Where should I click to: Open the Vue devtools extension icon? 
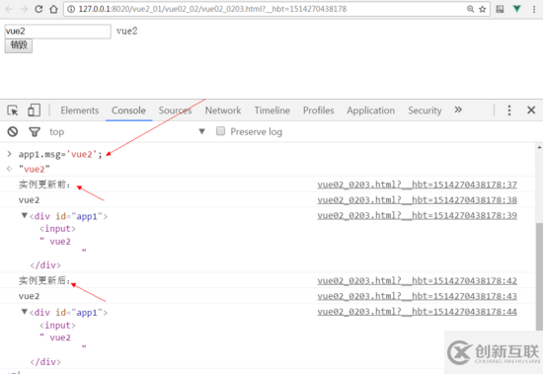(516, 9)
